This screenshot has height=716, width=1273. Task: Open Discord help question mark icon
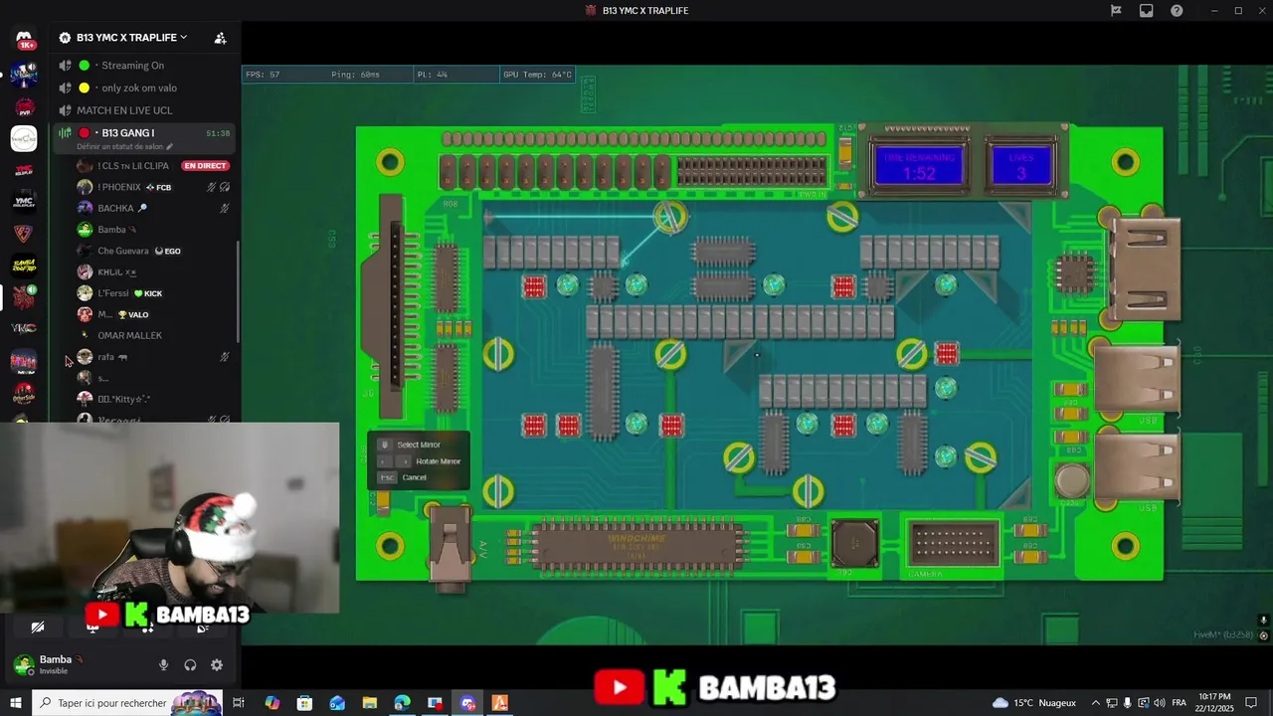click(x=1178, y=11)
